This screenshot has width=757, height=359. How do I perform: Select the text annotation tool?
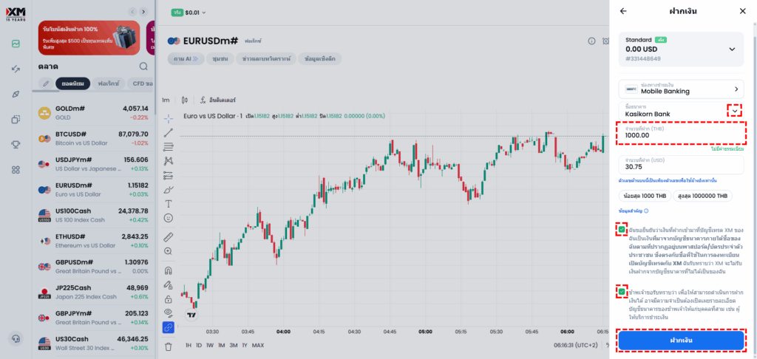169,203
